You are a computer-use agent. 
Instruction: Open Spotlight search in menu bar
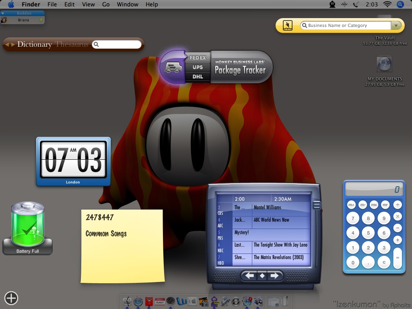click(x=400, y=4)
